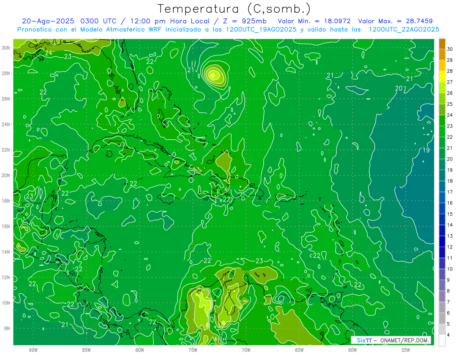460x355 pixels.
Task: Click the map title 'Temperatura (C,somb.)'
Action: tap(234, 8)
